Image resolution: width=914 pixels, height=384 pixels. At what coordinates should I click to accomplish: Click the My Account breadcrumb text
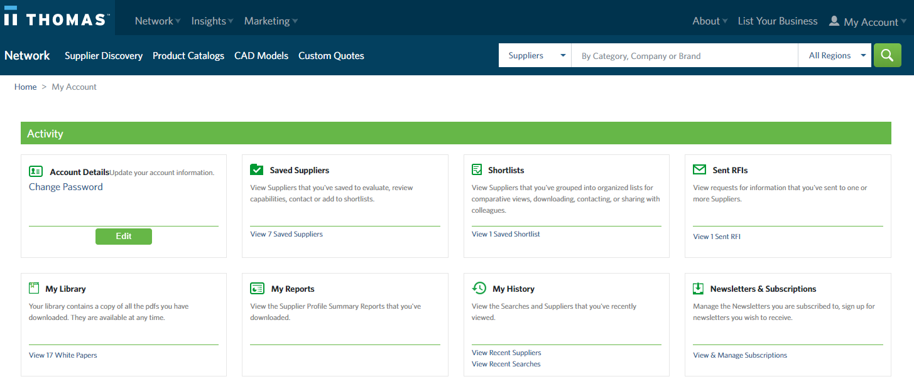pyautogui.click(x=74, y=87)
